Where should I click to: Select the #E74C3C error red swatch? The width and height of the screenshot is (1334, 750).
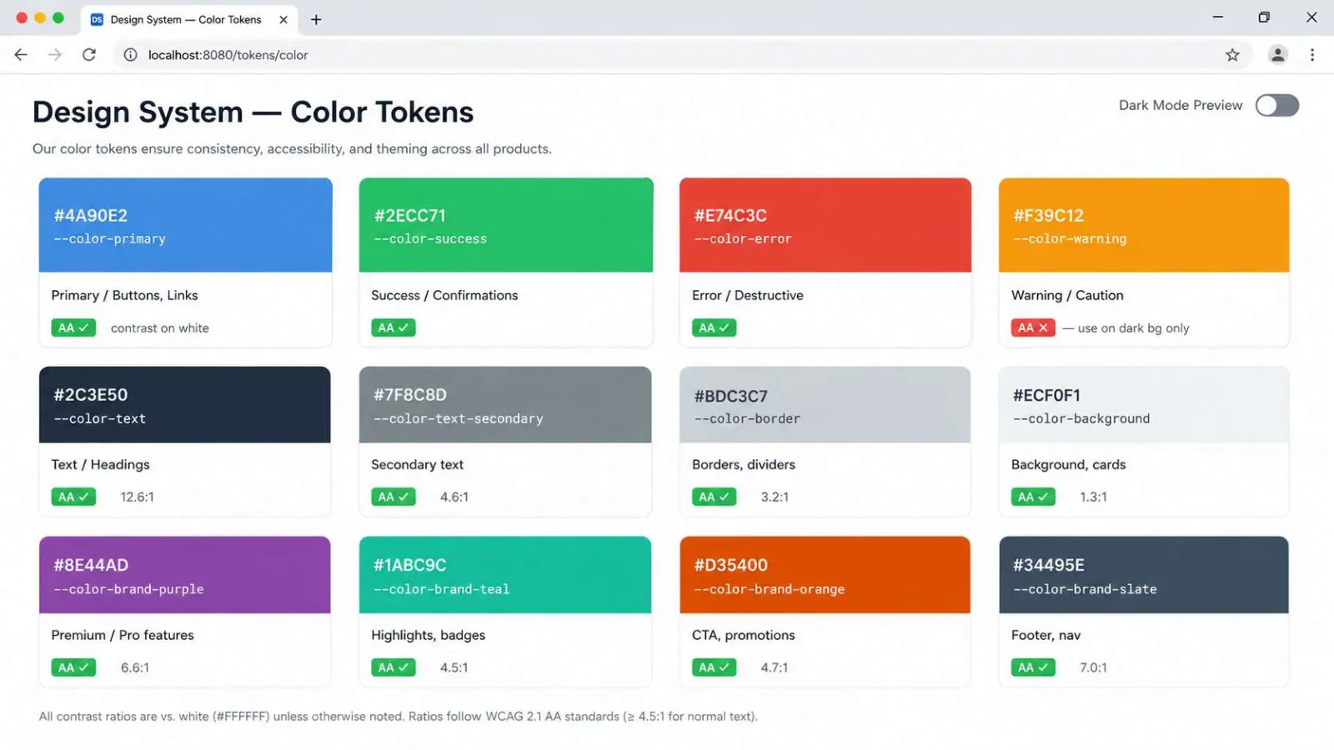825,225
